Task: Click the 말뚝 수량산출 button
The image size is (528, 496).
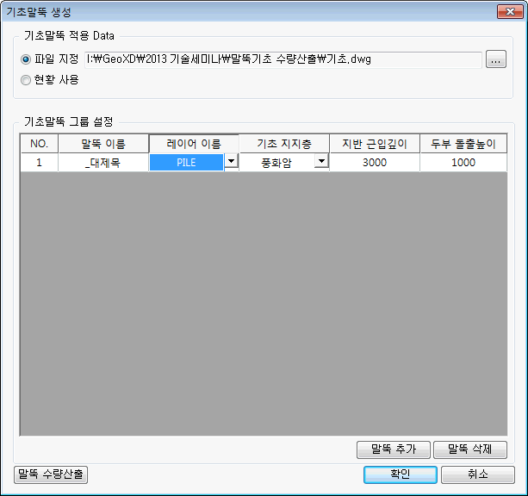Action: click(52, 474)
